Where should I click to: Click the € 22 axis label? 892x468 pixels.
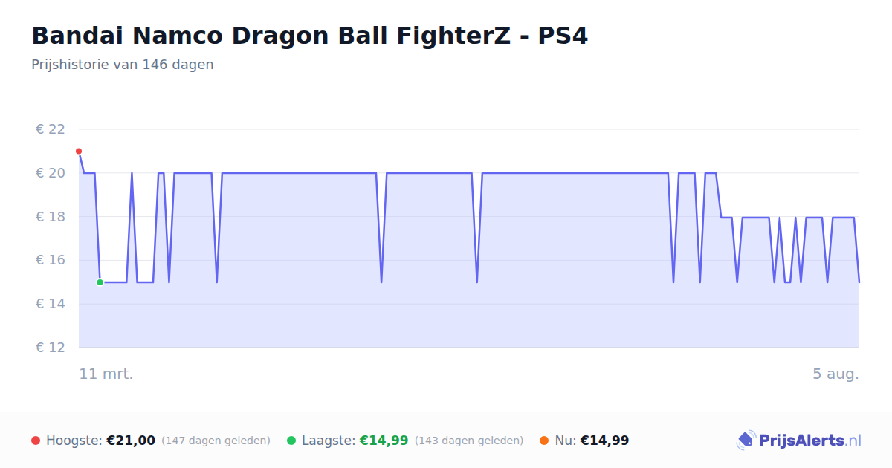[51, 129]
